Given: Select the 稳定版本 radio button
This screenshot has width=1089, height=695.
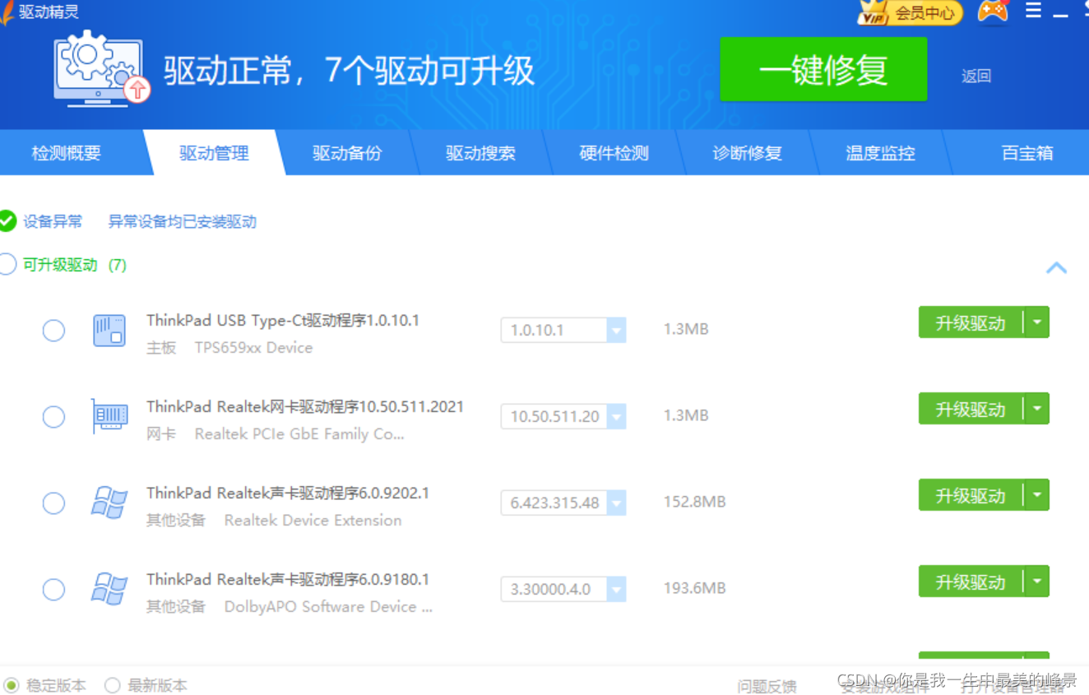Looking at the screenshot, I should 12,685.
